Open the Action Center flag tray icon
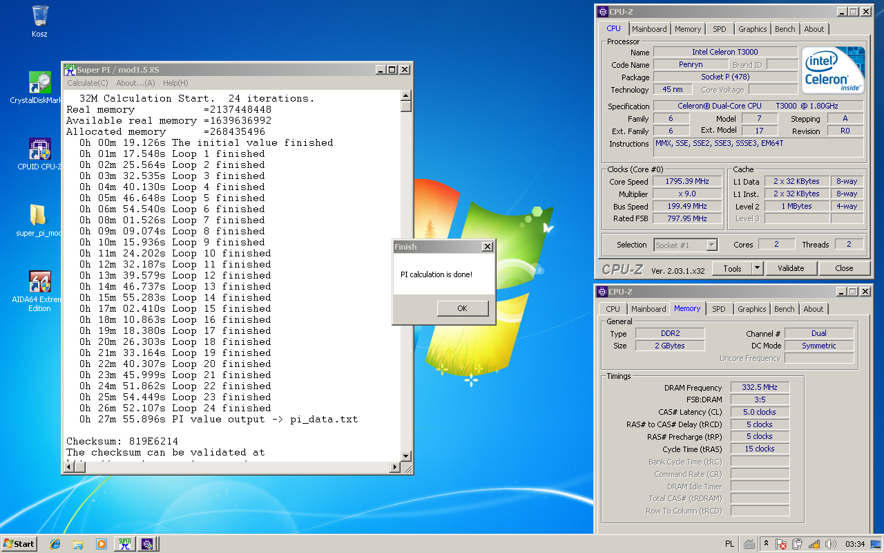 click(x=781, y=544)
